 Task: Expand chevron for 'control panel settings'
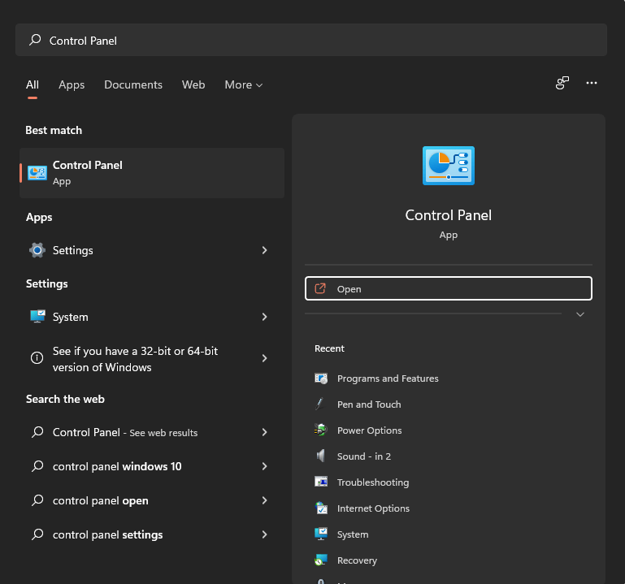(x=264, y=534)
